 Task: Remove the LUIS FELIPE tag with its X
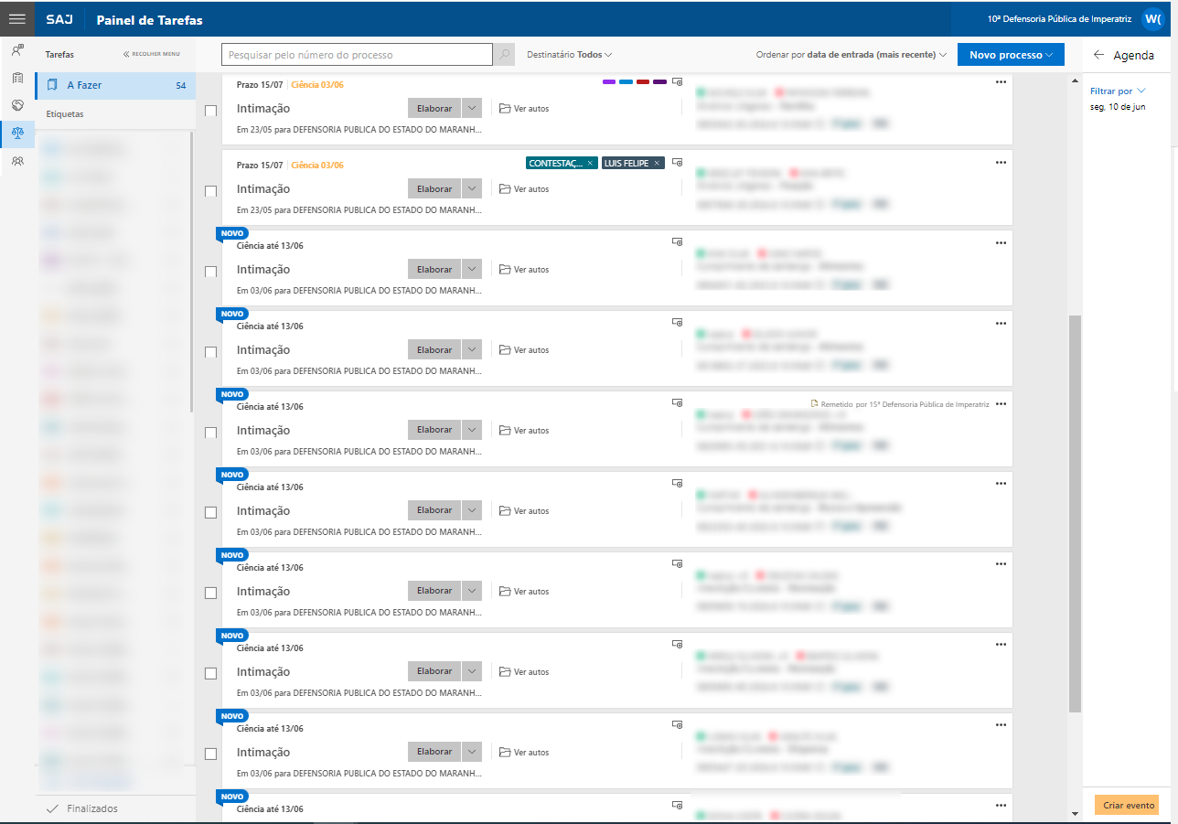click(x=657, y=163)
